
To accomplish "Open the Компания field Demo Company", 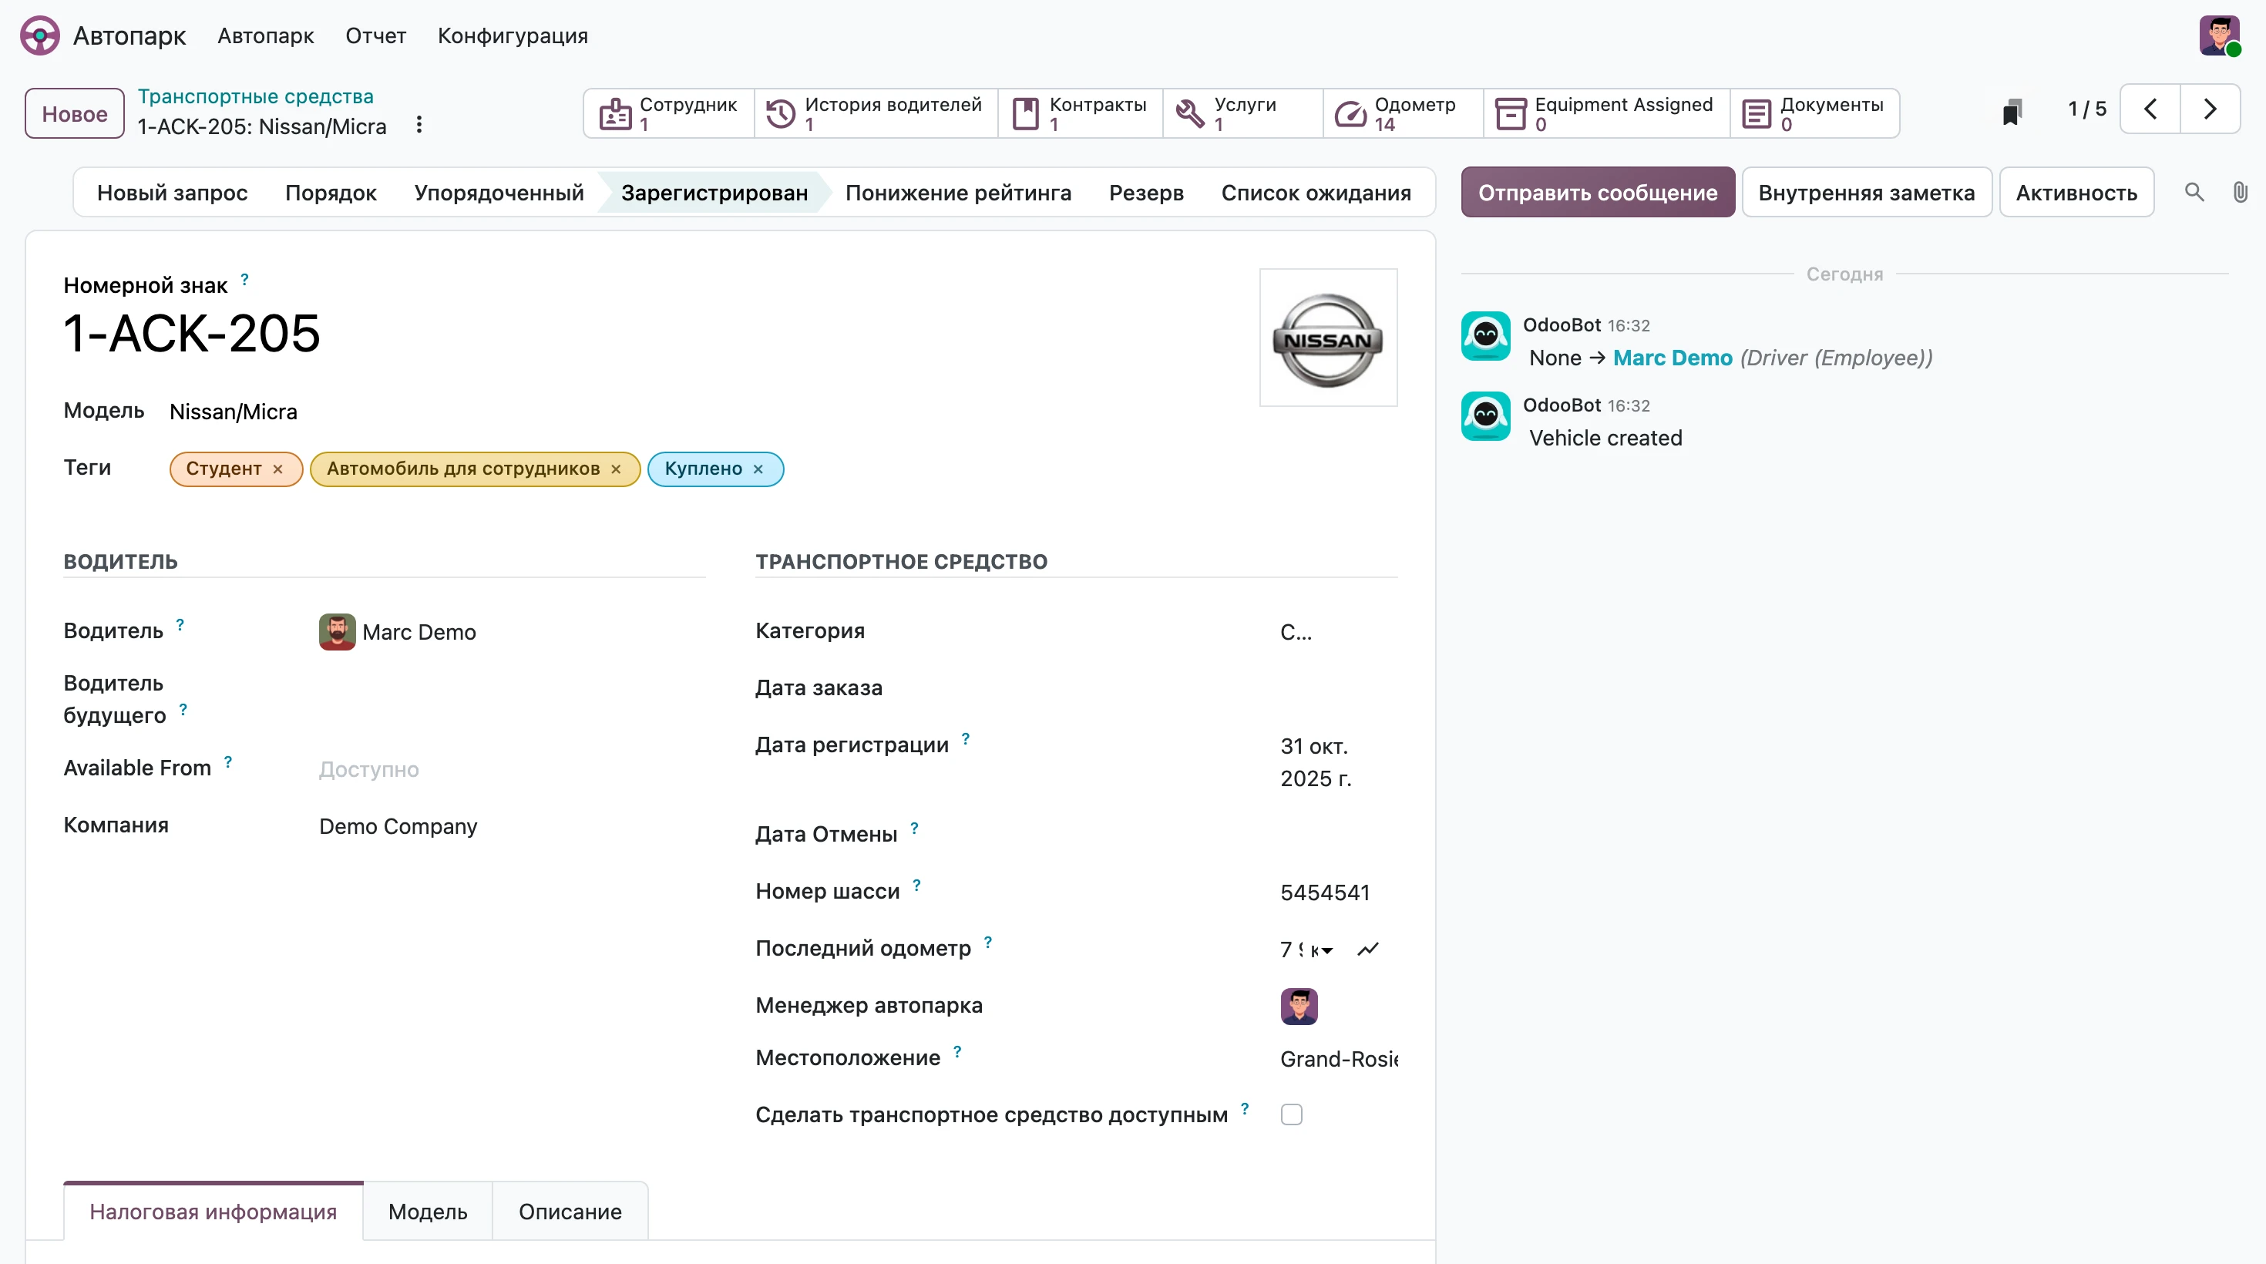I will (x=511, y=826).
